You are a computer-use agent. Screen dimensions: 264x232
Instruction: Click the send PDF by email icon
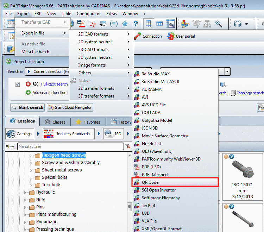pyautogui.click(x=92, y=24)
